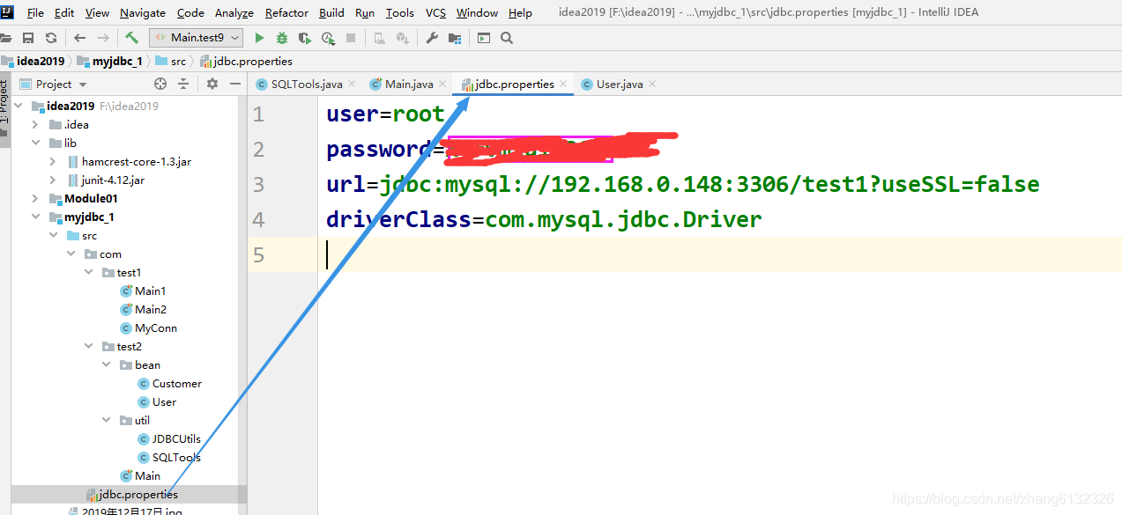Screen dimensions: 1122x515
Task: Open the File menu
Action: click(x=35, y=12)
